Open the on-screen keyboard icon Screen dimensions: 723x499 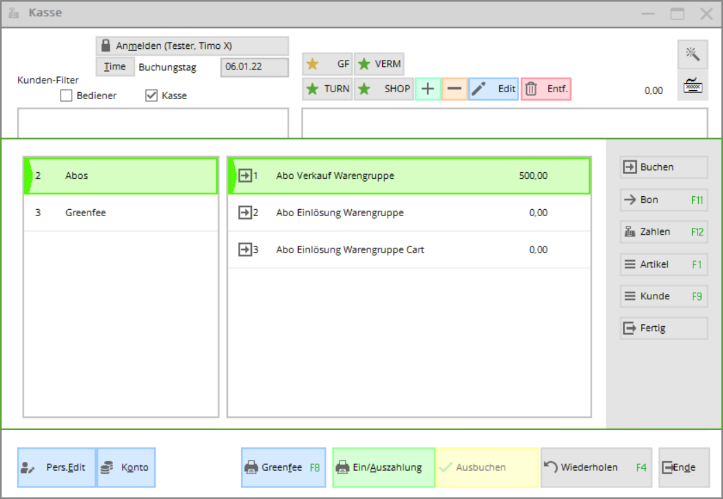click(x=692, y=85)
